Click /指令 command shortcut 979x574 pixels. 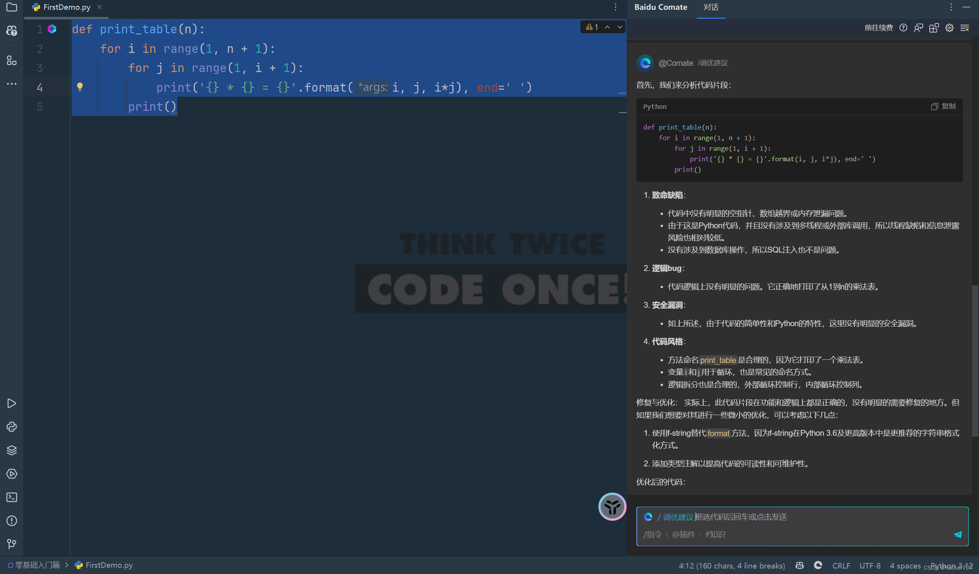pyautogui.click(x=652, y=534)
